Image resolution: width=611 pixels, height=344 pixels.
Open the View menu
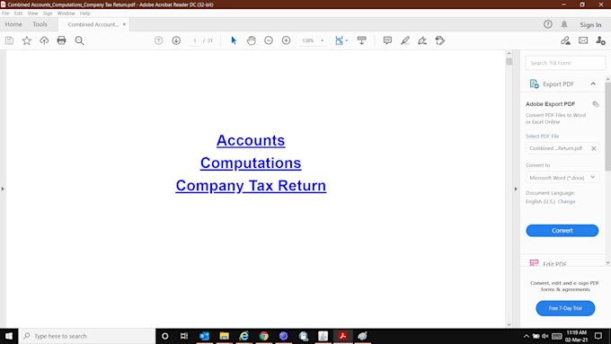click(32, 13)
